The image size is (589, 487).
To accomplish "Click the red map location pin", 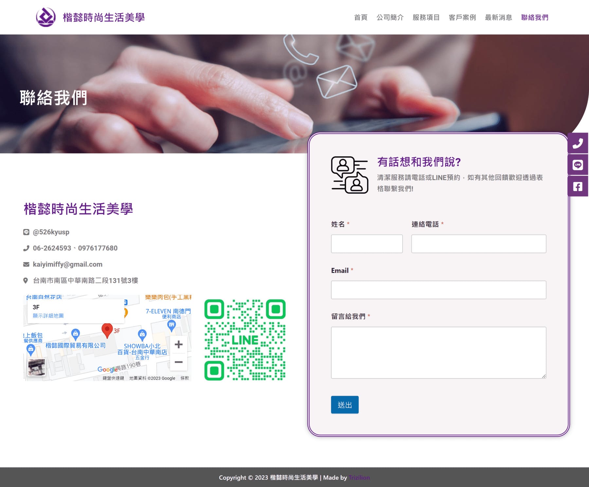I will (x=107, y=330).
